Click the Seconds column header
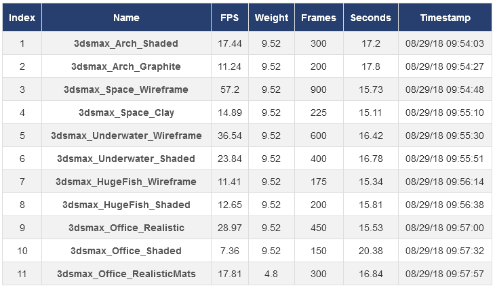Image resolution: width=495 pixels, height=288 pixels. pyautogui.click(x=370, y=18)
